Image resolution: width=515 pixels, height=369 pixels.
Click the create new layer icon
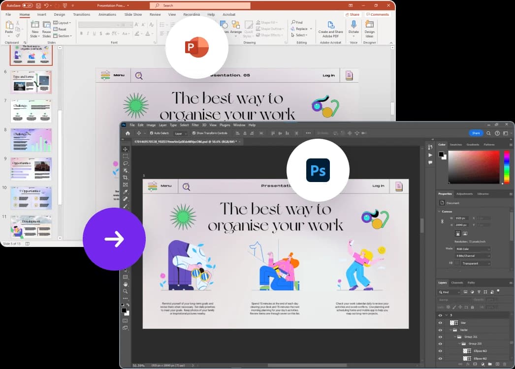pos(497,364)
